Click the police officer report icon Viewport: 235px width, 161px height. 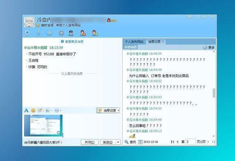(x=71, y=33)
